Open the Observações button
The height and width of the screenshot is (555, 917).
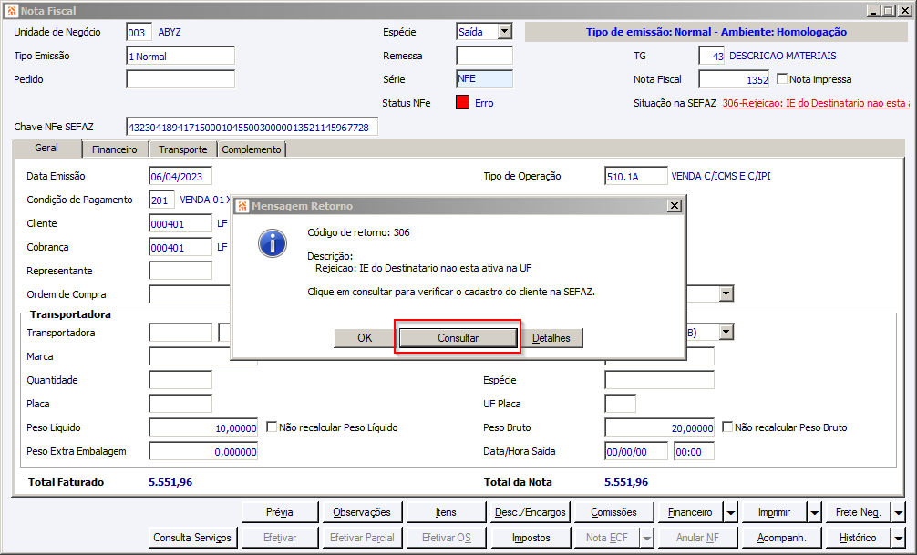(x=361, y=512)
